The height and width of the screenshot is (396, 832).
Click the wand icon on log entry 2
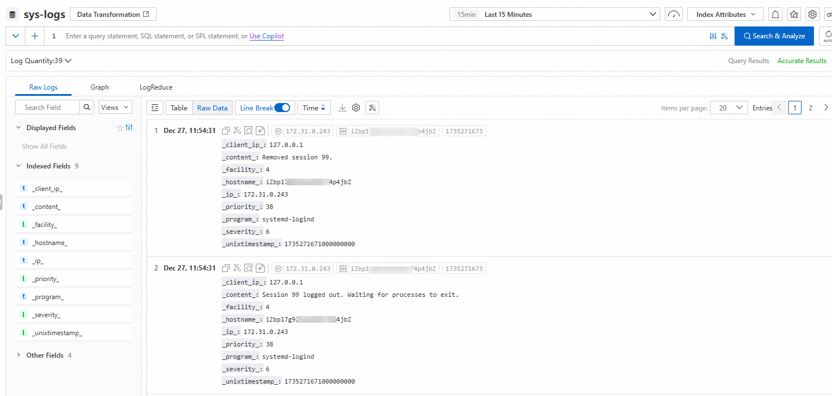point(237,268)
